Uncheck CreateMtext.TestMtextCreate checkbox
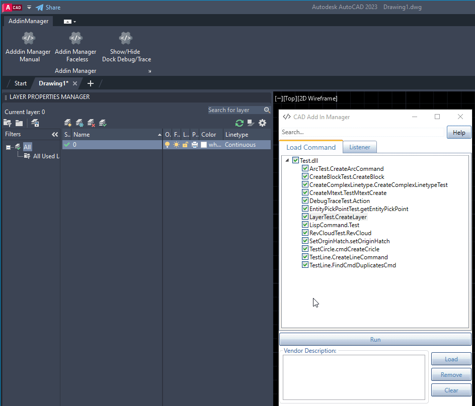Image resolution: width=475 pixels, height=406 pixels. (305, 192)
